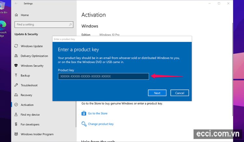The height and width of the screenshot is (142, 244).
Task: Click the Home icon in Settings sidebar
Action: tap(16, 15)
